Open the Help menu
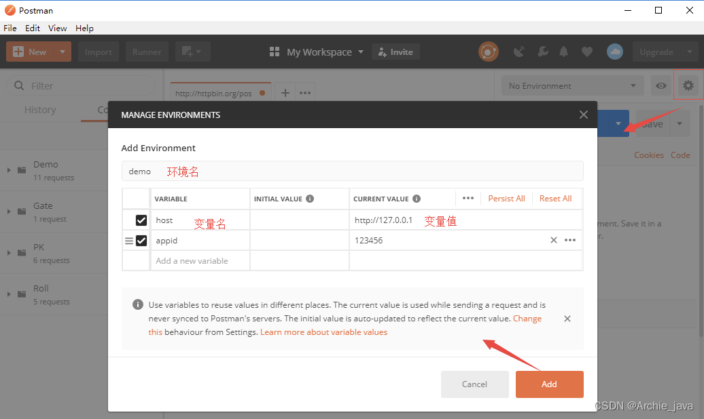Image resolution: width=704 pixels, height=419 pixels. pyautogui.click(x=84, y=28)
